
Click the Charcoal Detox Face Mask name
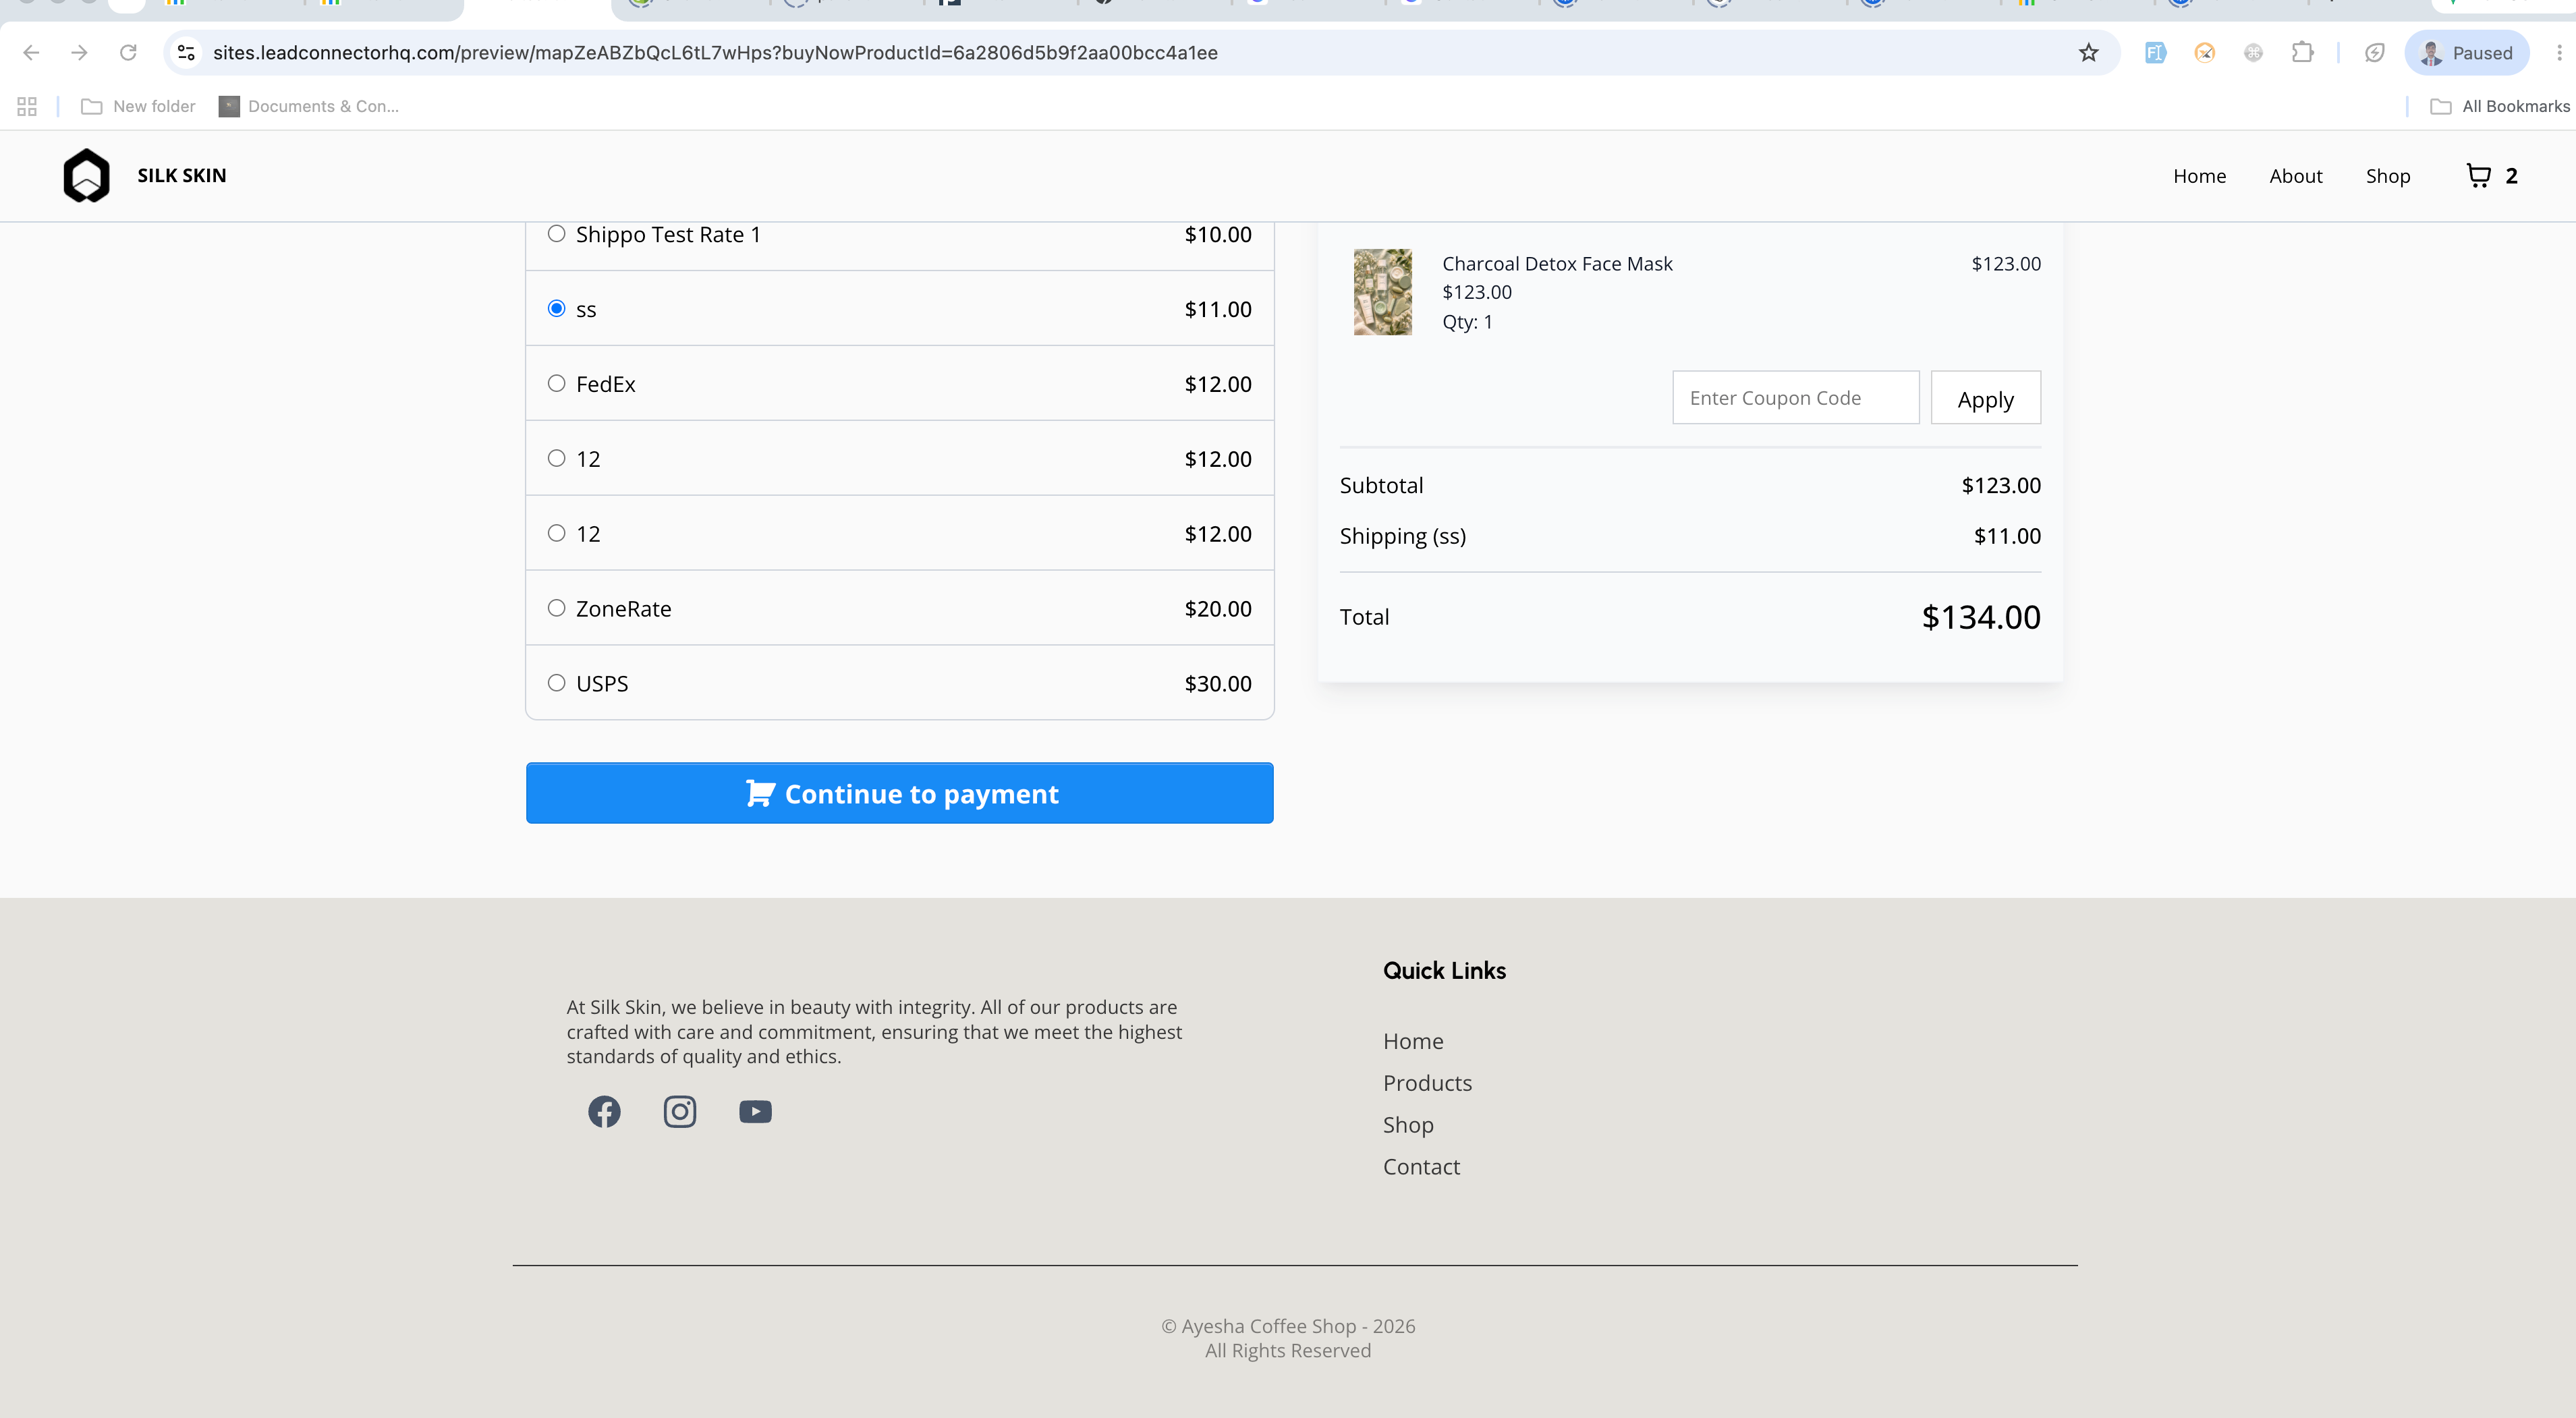pos(1557,264)
